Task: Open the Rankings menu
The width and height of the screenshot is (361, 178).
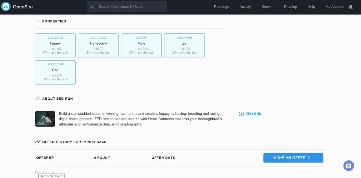Action: click(x=221, y=7)
